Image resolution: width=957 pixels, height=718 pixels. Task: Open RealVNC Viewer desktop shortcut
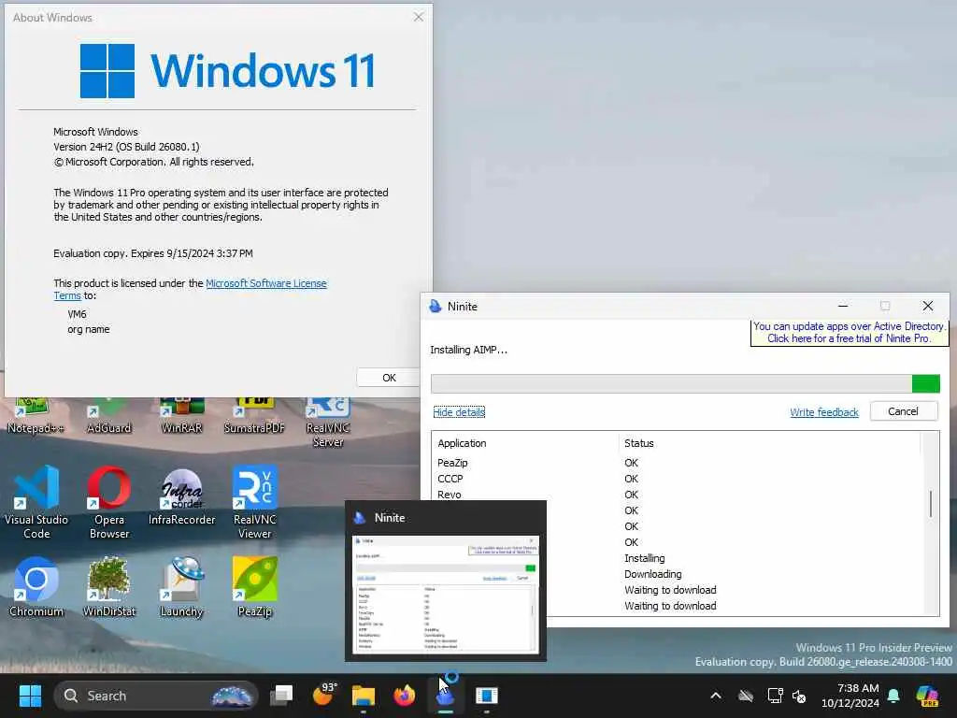click(x=254, y=502)
